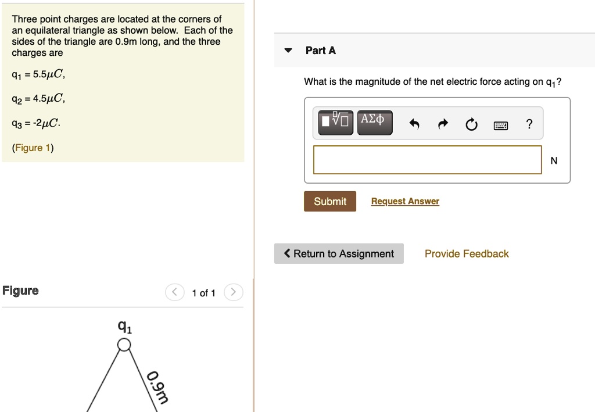
Task: Open the math templates palette
Action: pos(335,123)
